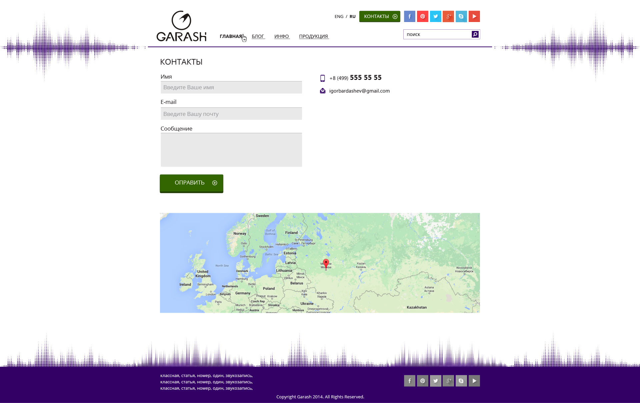
Task: Click the green КОНТАКТЫ button
Action: 380,16
